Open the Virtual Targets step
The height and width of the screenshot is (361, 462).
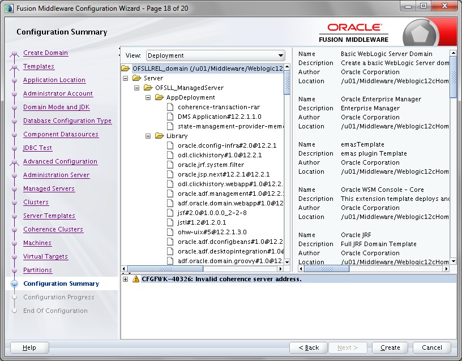coord(45,256)
